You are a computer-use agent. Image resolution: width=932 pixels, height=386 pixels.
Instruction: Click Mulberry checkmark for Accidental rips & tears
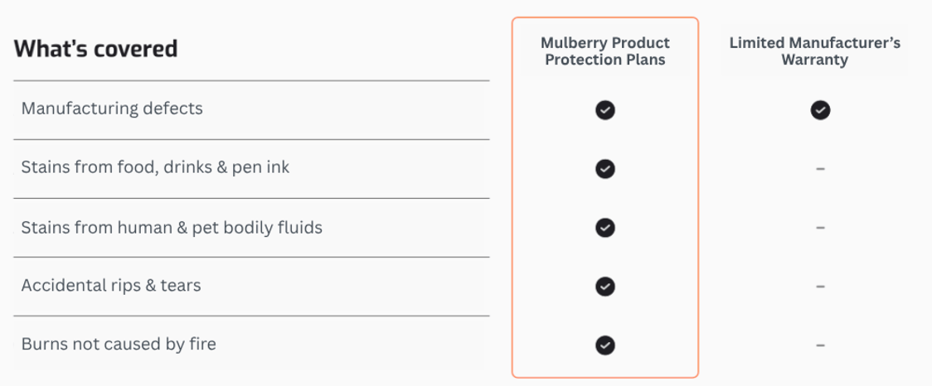point(605,287)
